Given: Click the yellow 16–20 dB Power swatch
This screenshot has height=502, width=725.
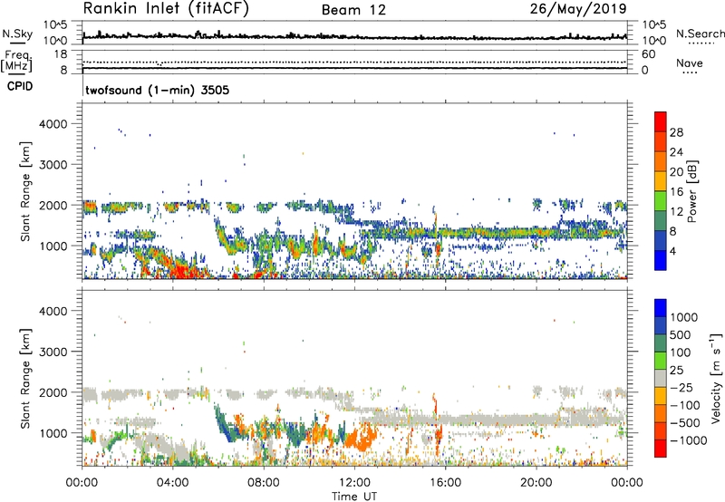Looking at the screenshot, I should point(661,180).
